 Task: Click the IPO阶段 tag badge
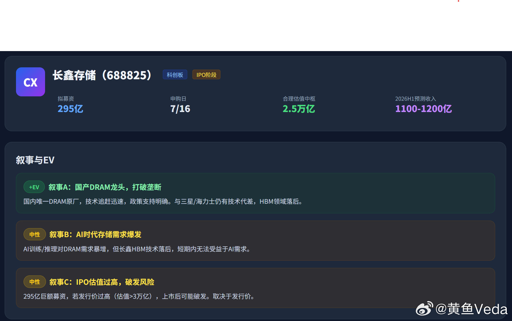[206, 75]
